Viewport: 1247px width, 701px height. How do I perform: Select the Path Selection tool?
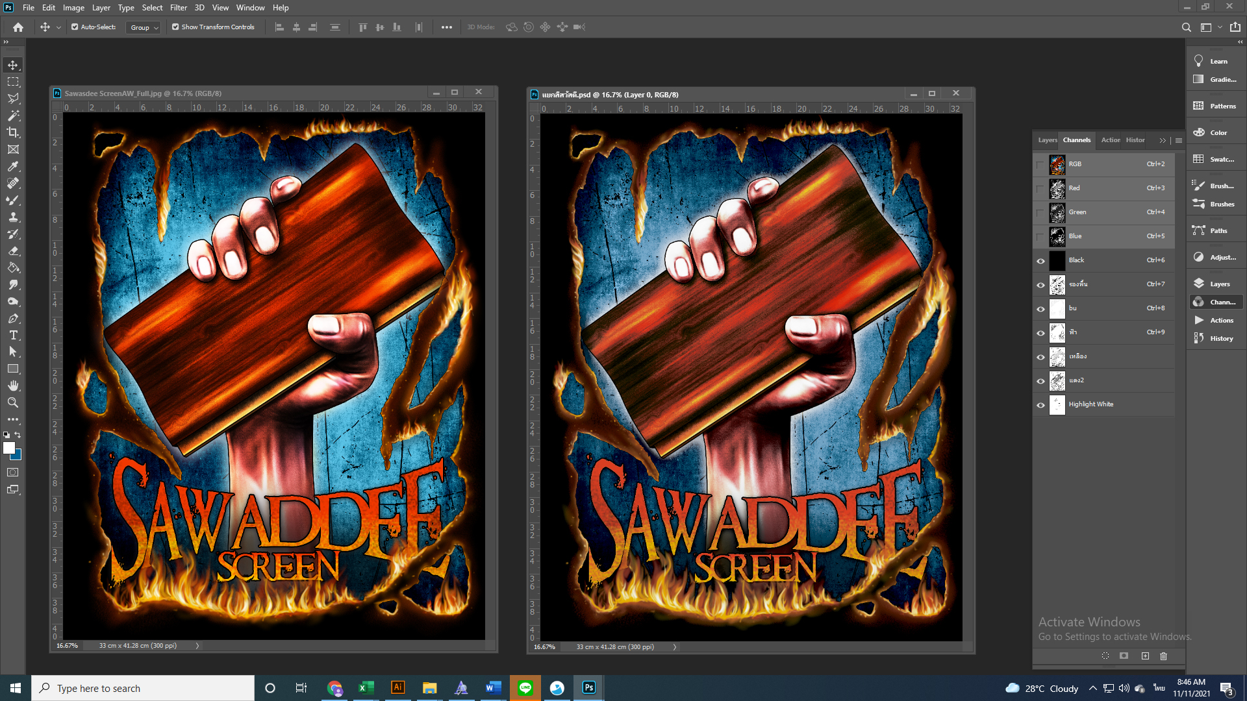pos(13,352)
